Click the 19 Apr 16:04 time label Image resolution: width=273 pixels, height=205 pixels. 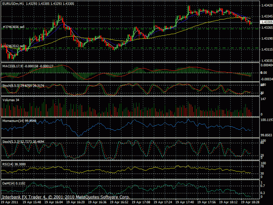(x=54, y=202)
